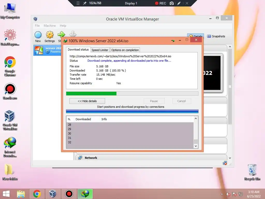Screen dimensions: 265x199
Task: Click the pencil draw icon in recording bar
Action: [x=179, y=3]
